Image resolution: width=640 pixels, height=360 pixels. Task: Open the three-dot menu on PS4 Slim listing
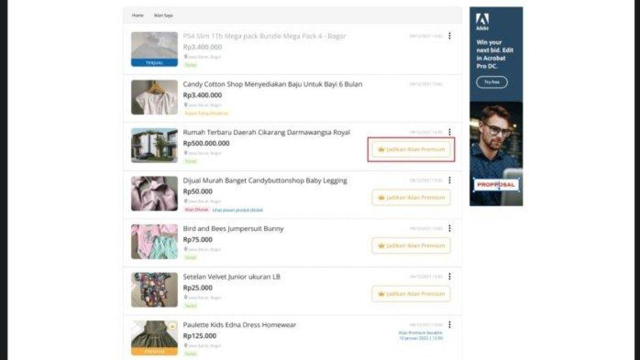tap(451, 35)
